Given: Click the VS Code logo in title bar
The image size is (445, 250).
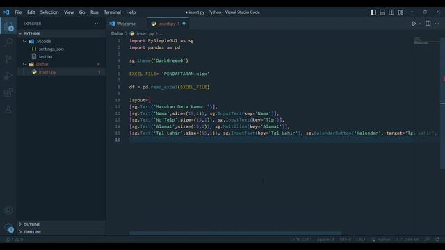Looking at the screenshot, I should click(x=6, y=12).
